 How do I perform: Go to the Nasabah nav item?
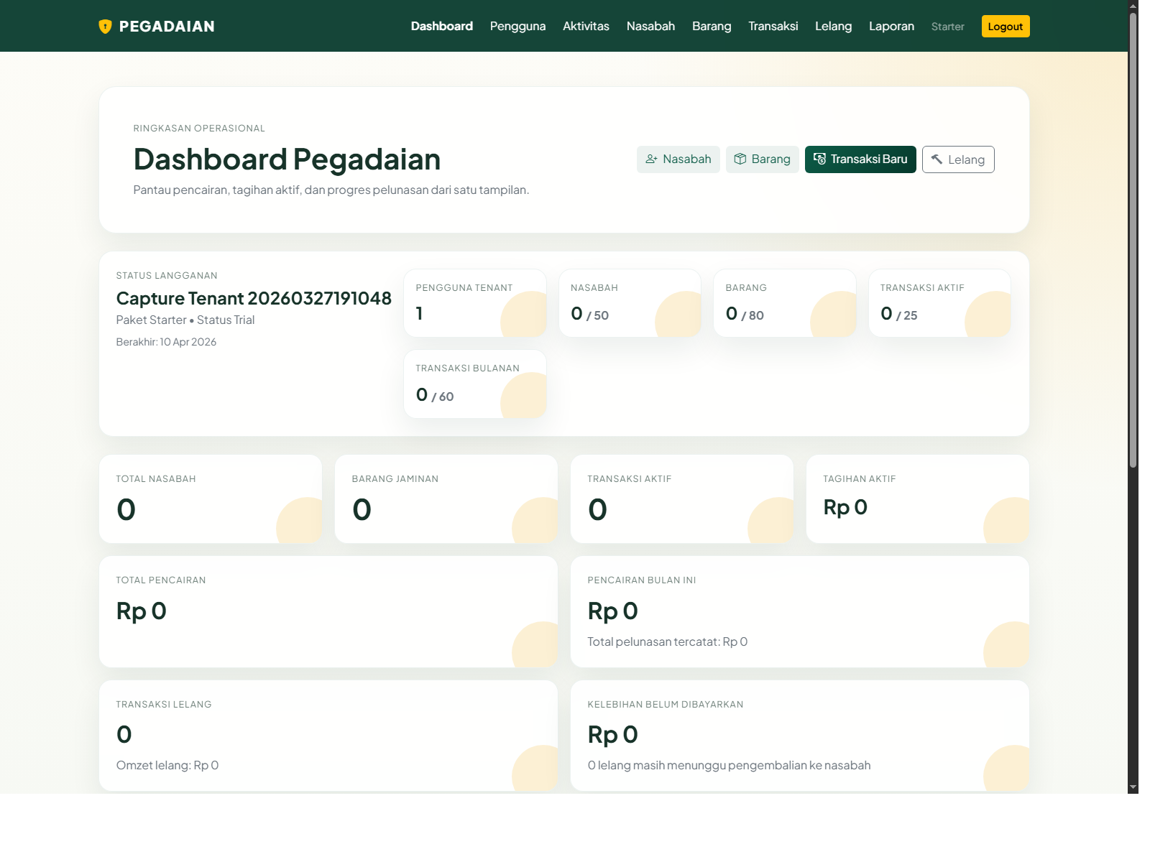point(650,26)
